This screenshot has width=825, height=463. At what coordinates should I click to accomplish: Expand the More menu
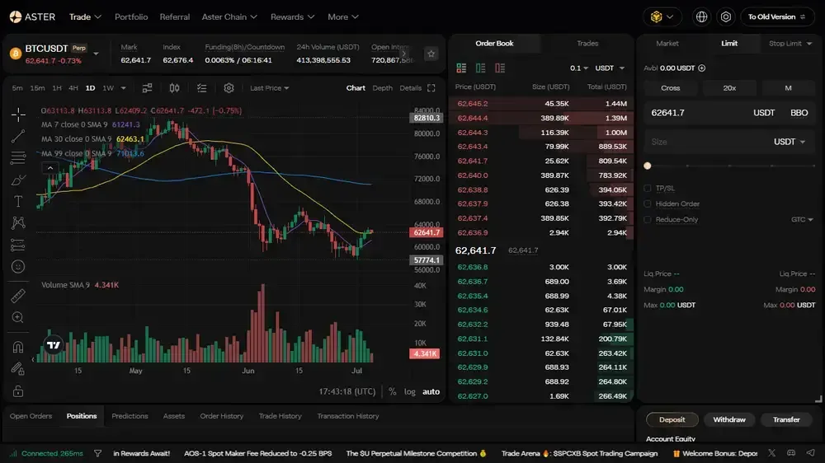[343, 16]
